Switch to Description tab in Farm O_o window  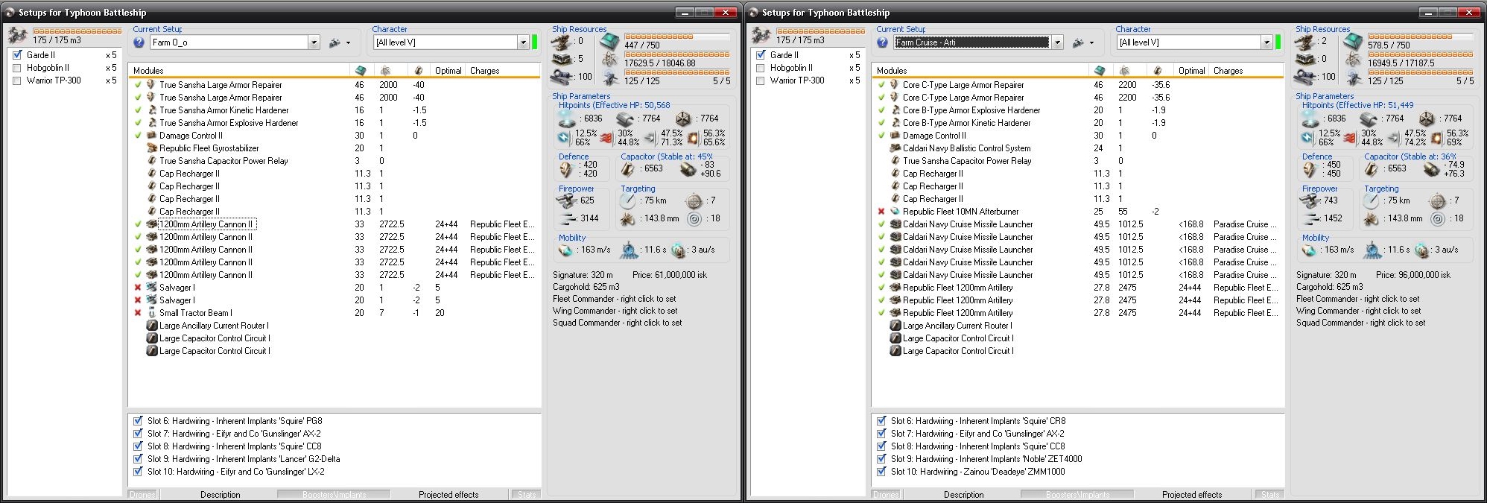click(x=221, y=495)
